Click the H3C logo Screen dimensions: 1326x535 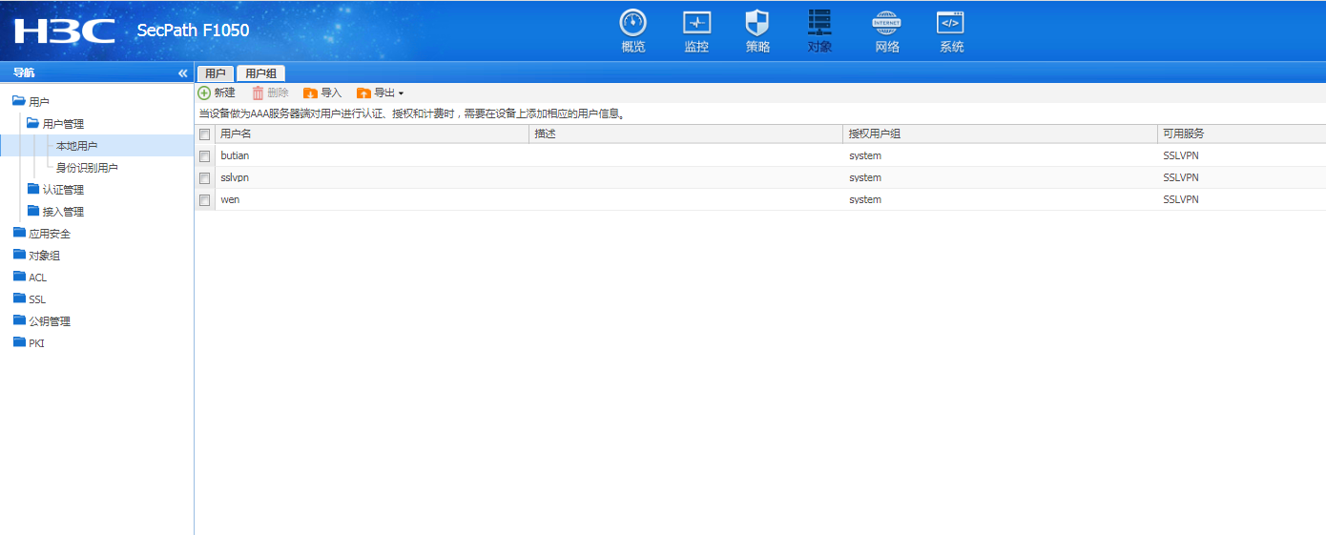[x=64, y=31]
